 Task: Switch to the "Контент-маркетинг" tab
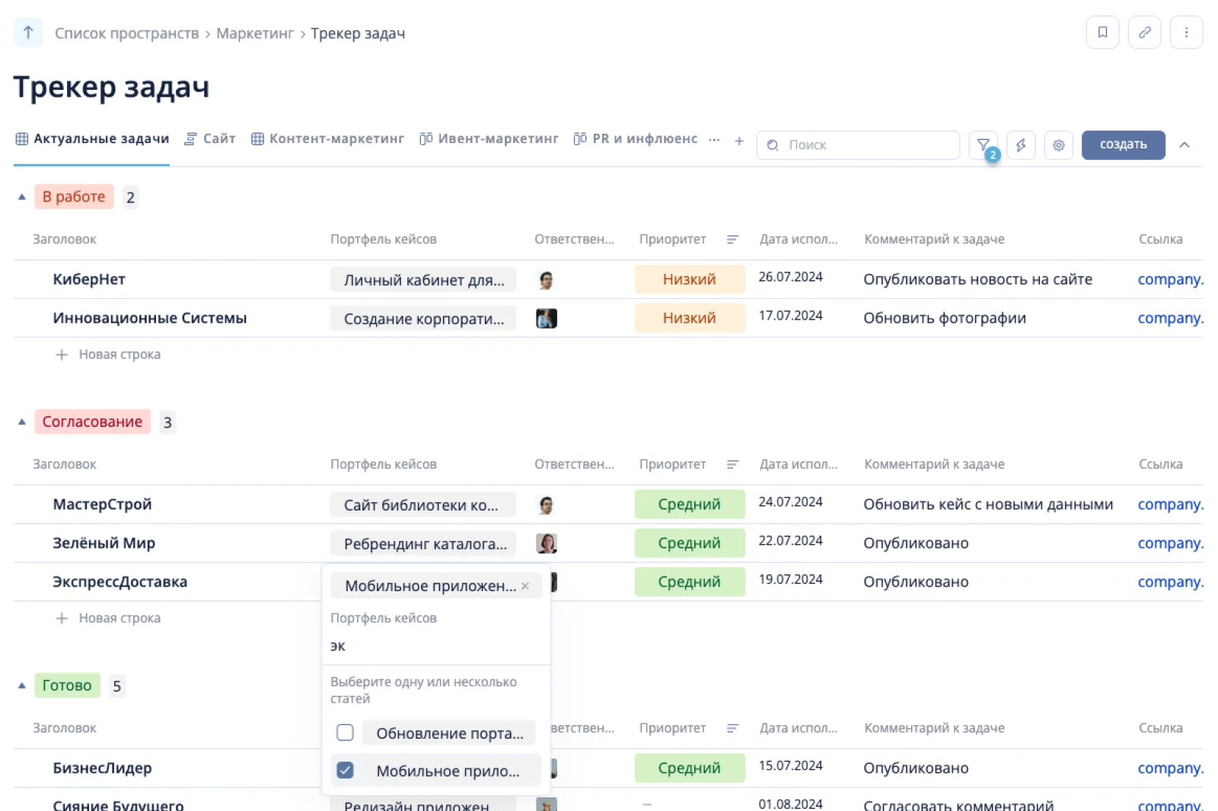tap(328, 138)
